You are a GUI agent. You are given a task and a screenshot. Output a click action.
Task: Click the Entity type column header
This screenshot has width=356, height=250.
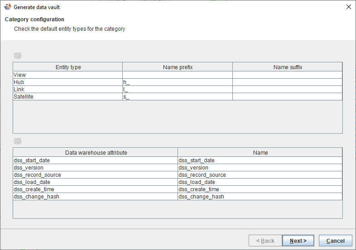click(x=68, y=67)
